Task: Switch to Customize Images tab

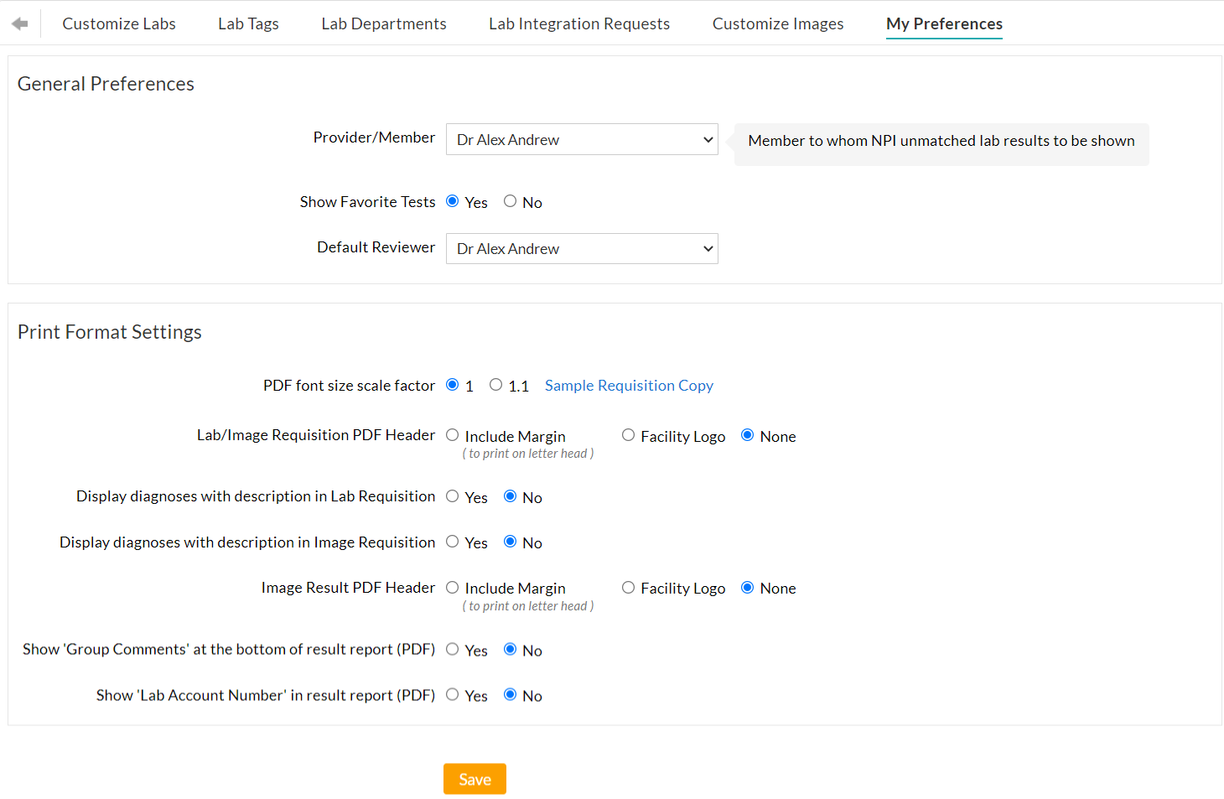Action: point(778,23)
